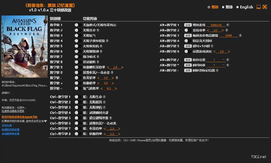This screenshot has width=271, height=163.
Task: Decrease 船: 伤害倍率 with left arrow
Action: [105, 129]
